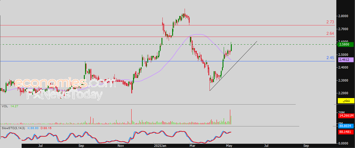Image resolution: width=355 pixels, height=148 pixels.
Task: Click the 2.8000 price axis label
Action: [x=343, y=16]
